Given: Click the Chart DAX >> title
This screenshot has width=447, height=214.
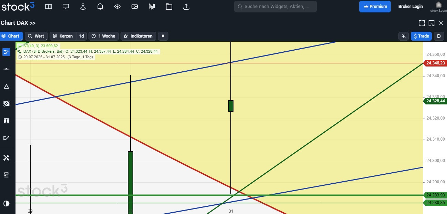Looking at the screenshot, I should [x=18, y=23].
